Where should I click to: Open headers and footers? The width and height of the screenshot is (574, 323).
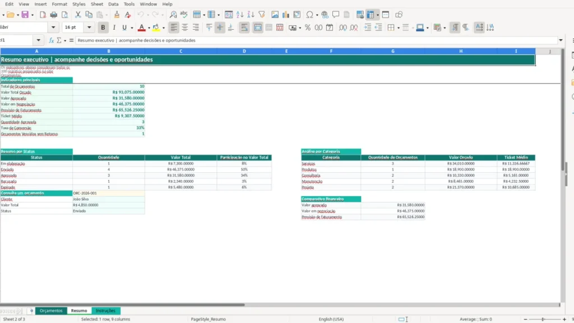346,15
